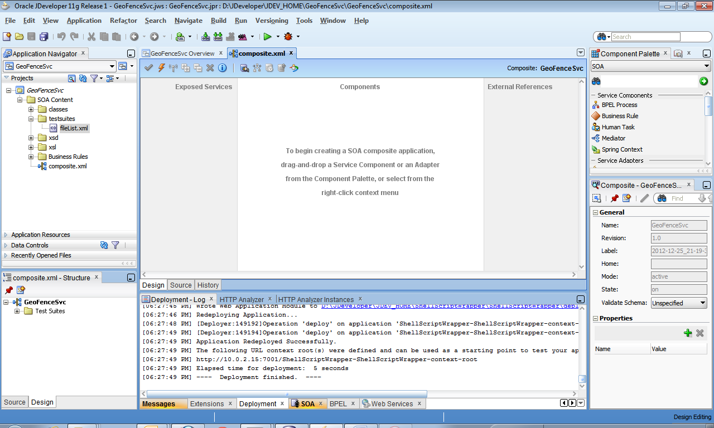Screen dimensions: 714x428
Task: Switch to GeoFenceSvc Overview tab
Action: click(182, 53)
